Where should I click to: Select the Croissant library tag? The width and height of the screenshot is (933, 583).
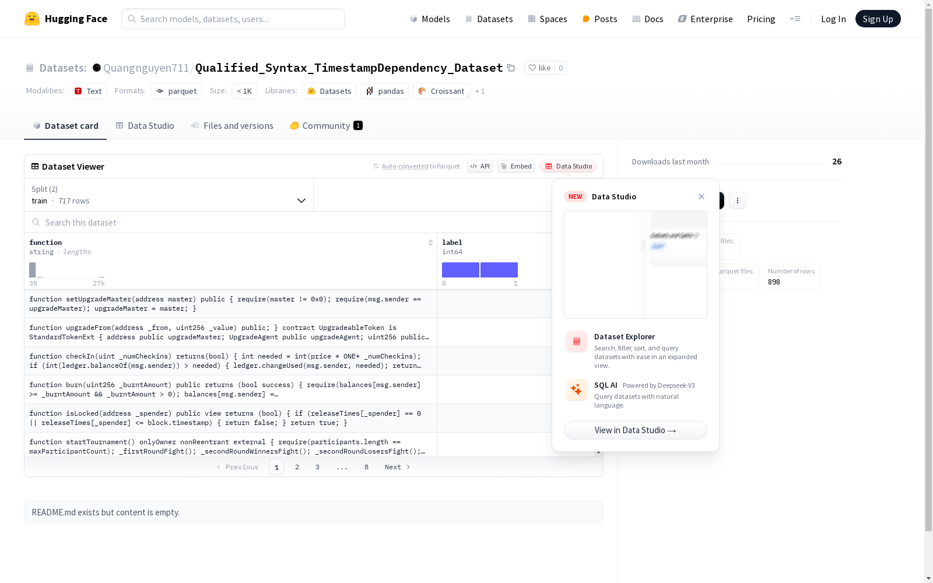click(x=441, y=91)
